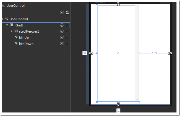Hide the scrollViewer1 element
This screenshot has width=180, height=116.
pos(62,31)
